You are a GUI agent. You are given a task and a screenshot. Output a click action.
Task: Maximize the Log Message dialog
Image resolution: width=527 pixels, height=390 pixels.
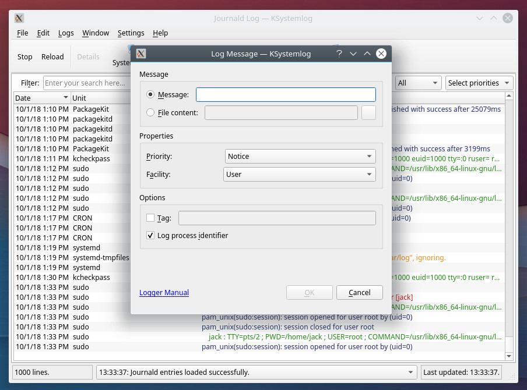pos(367,54)
